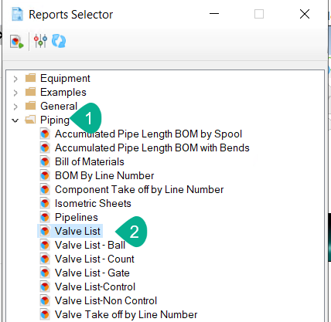This screenshot has width=331, height=322.
Task: Open the report settings sliders icon
Action: pos(40,41)
